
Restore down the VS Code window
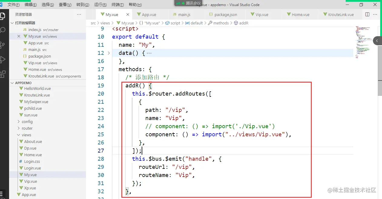click(361, 5)
